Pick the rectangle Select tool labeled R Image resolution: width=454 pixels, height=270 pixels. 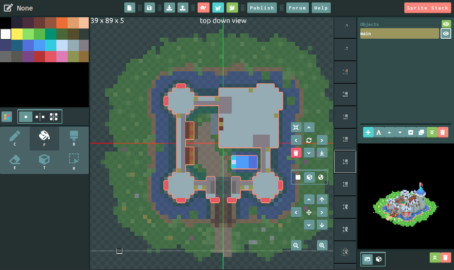[74, 162]
